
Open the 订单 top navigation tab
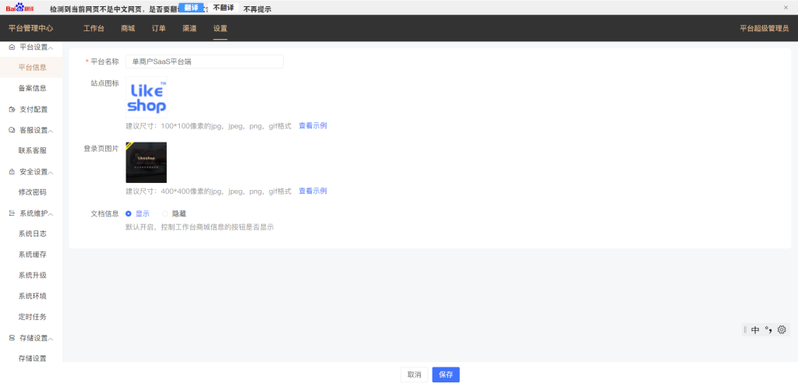[158, 28]
